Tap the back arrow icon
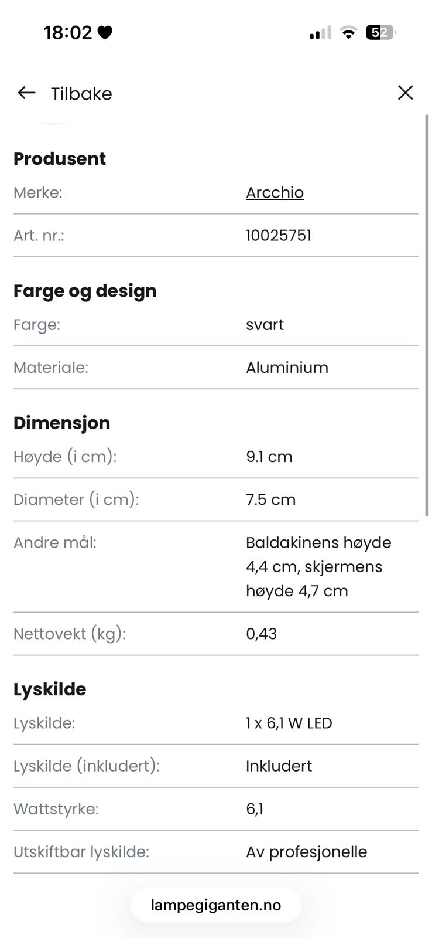This screenshot has height=938, width=432. coord(26,93)
